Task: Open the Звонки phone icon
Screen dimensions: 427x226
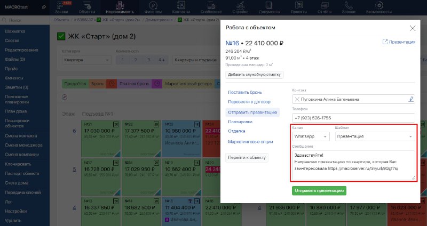Action: coord(349,5)
